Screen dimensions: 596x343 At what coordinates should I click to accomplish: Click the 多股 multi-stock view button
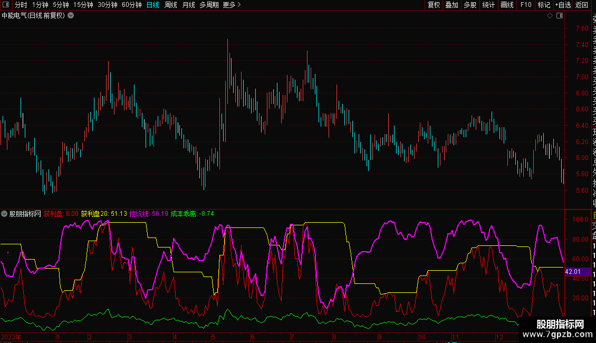click(470, 5)
